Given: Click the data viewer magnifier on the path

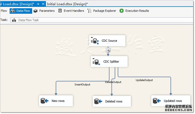Looking at the screenshot, I should point(108,50).
